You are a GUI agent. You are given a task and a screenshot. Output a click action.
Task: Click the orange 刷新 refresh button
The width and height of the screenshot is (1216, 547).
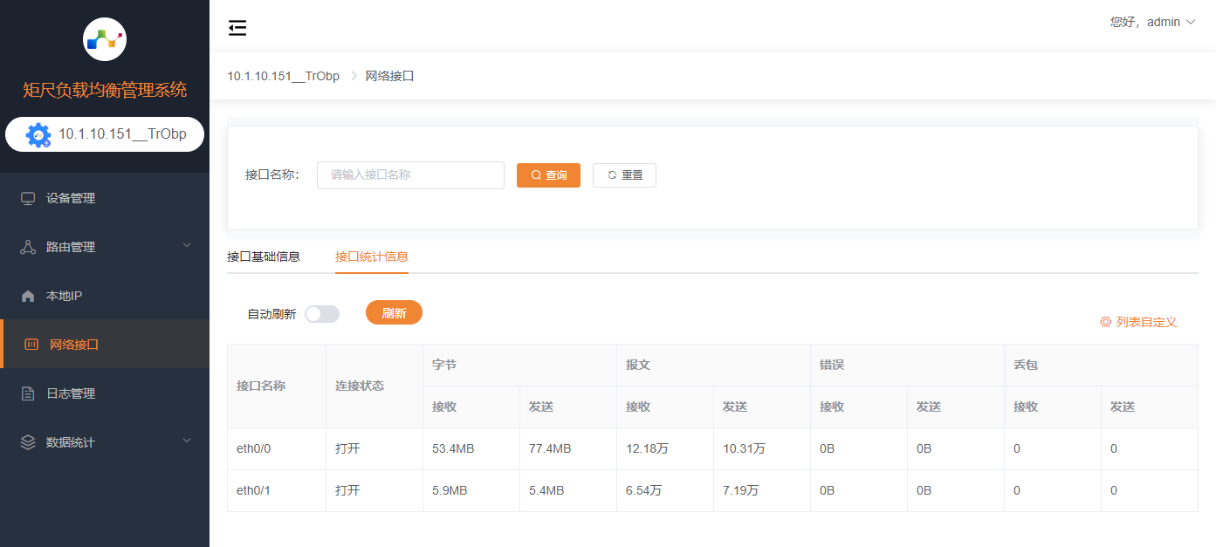394,313
